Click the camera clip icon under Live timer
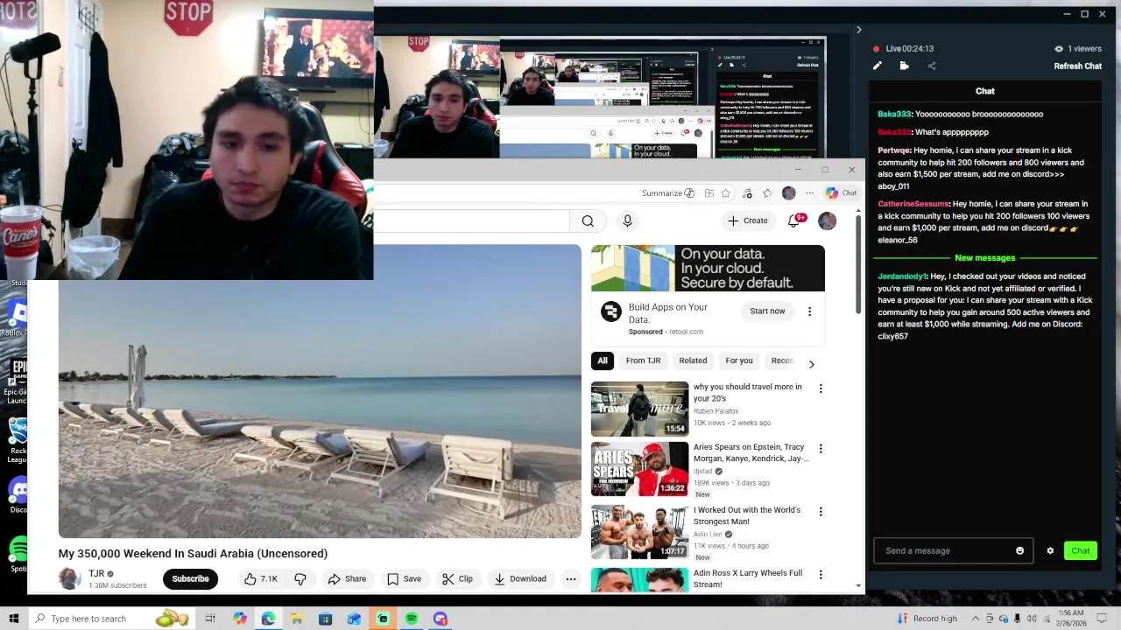 (904, 66)
